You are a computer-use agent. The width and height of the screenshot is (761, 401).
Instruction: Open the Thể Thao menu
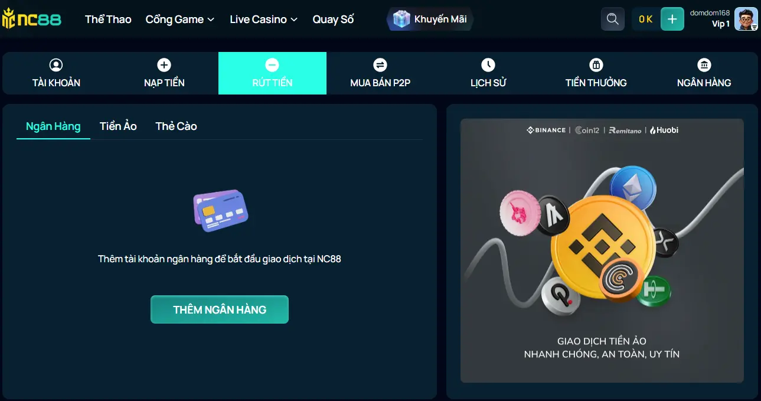pos(108,19)
